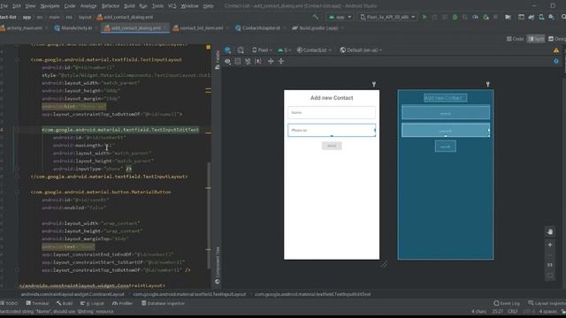Click the SDK manager icon in toolbar
The width and height of the screenshot is (566, 318).
pyautogui.click(x=552, y=17)
